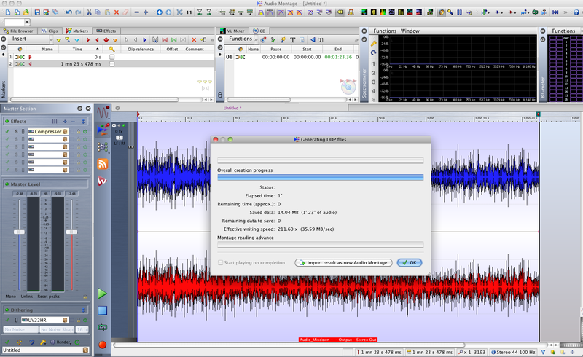Open the Compressor effect slot preset menu
This screenshot has width=583, height=357.
[66, 131]
